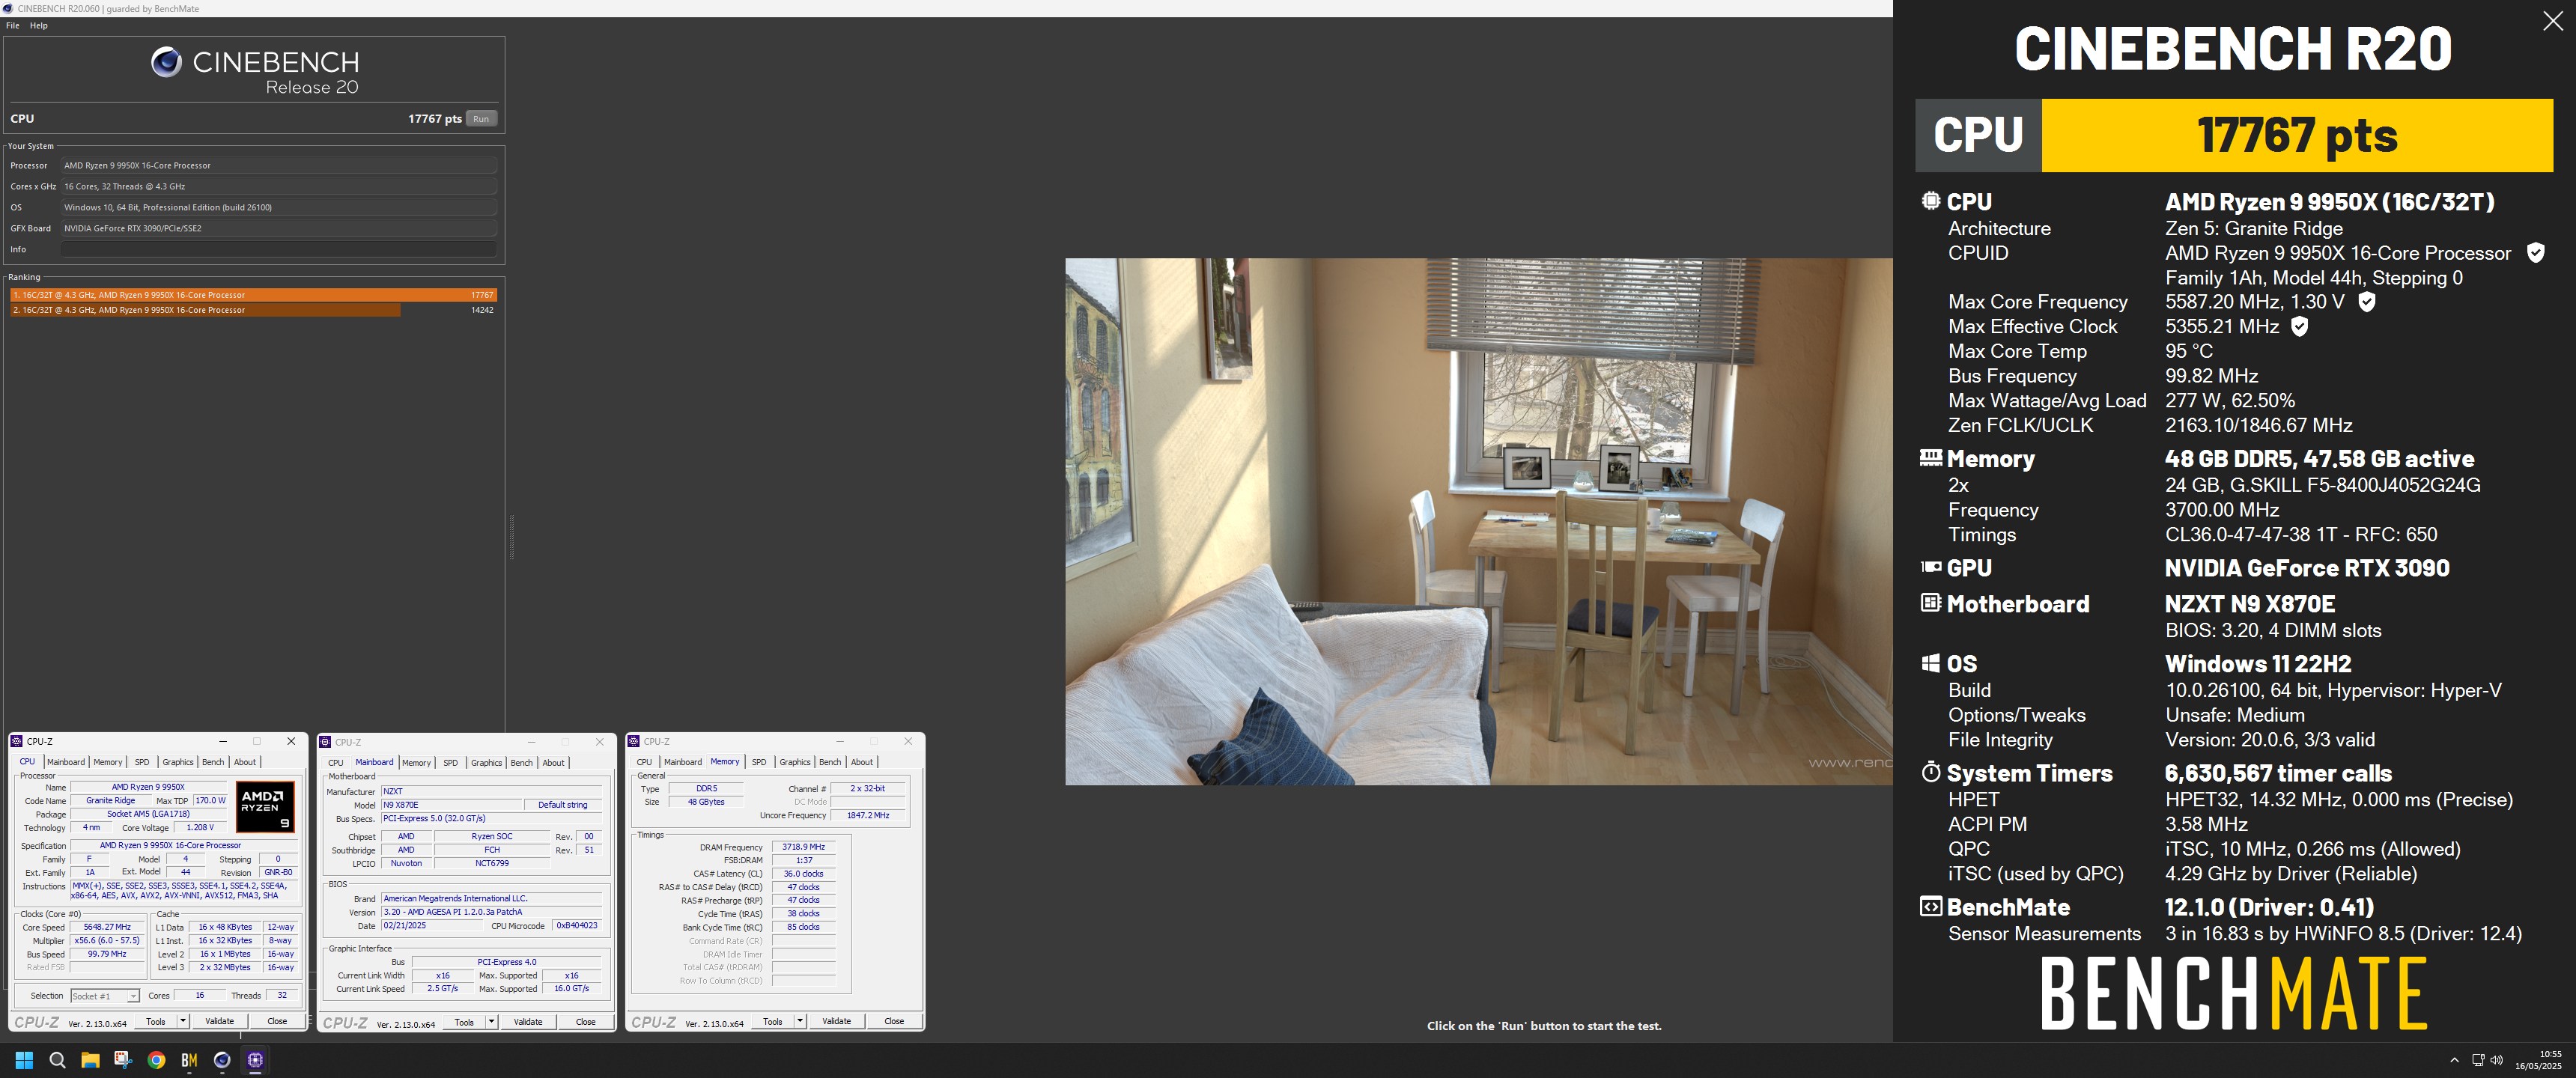This screenshot has width=2576, height=1078.
Task: Click BIOS Version field 3.20 - AMD AGESA
Action: (492, 912)
